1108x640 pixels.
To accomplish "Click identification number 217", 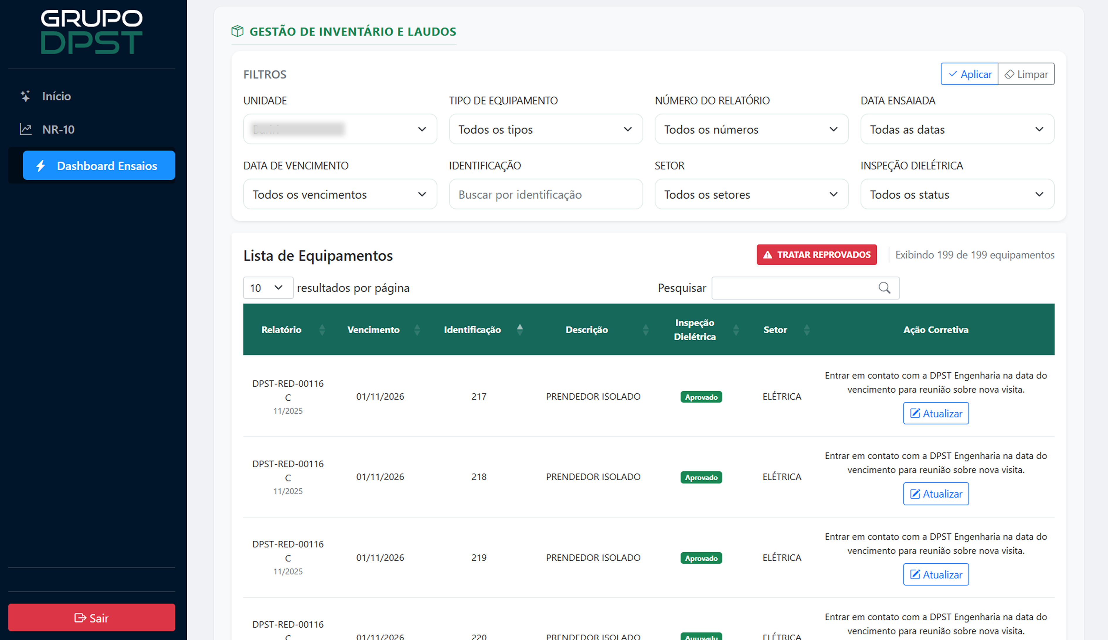I will [479, 396].
